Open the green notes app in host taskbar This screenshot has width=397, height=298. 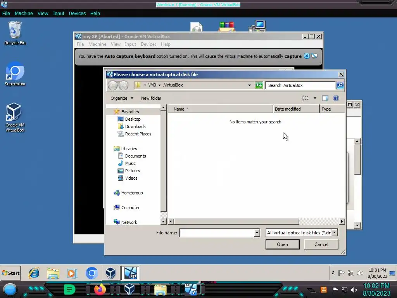[x=70, y=289]
